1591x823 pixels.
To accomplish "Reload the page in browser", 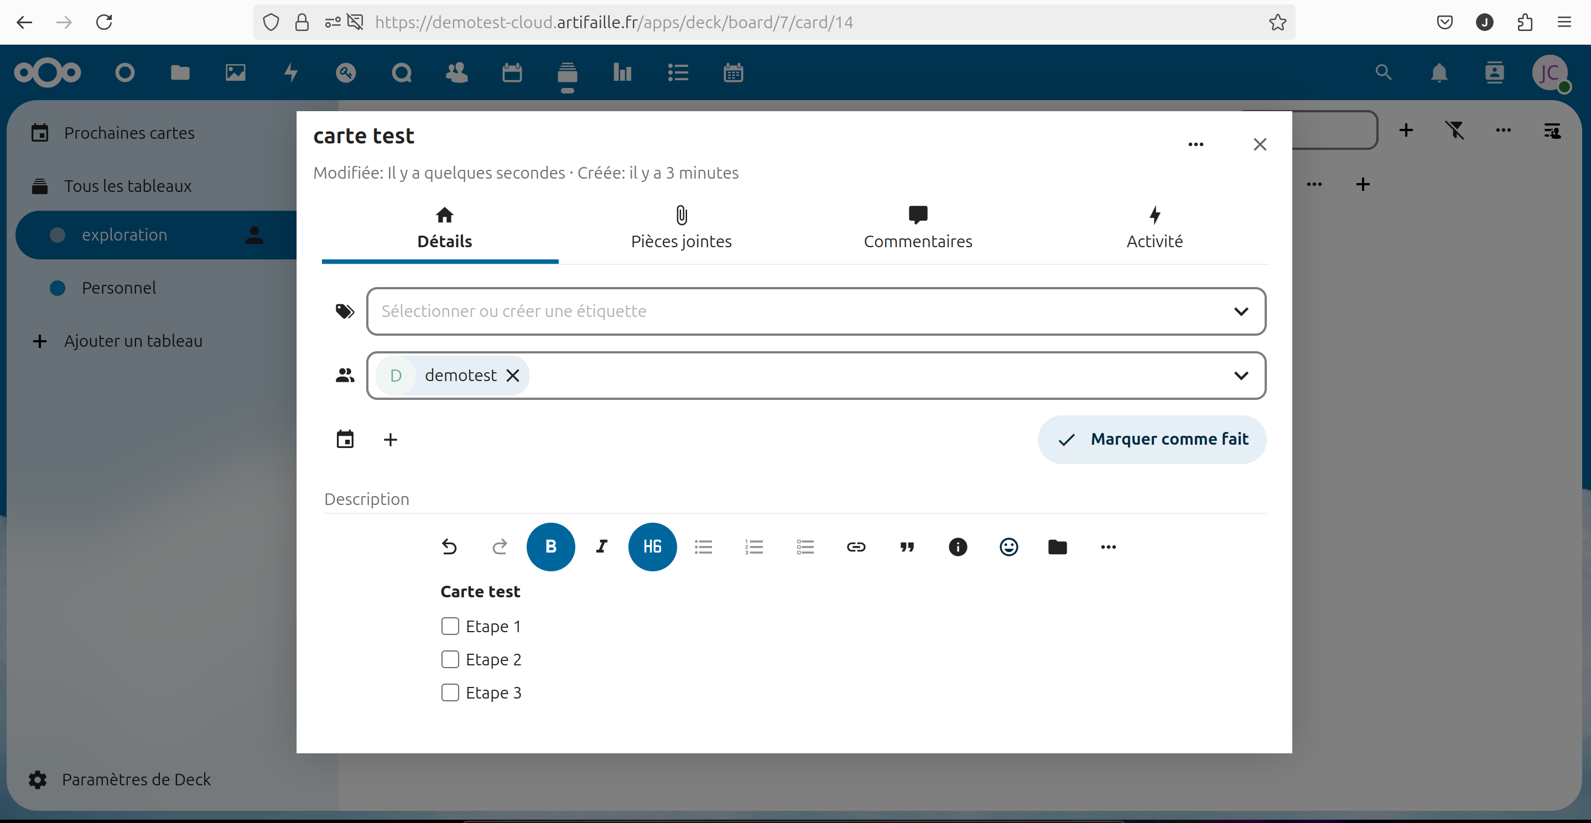I will [x=104, y=22].
